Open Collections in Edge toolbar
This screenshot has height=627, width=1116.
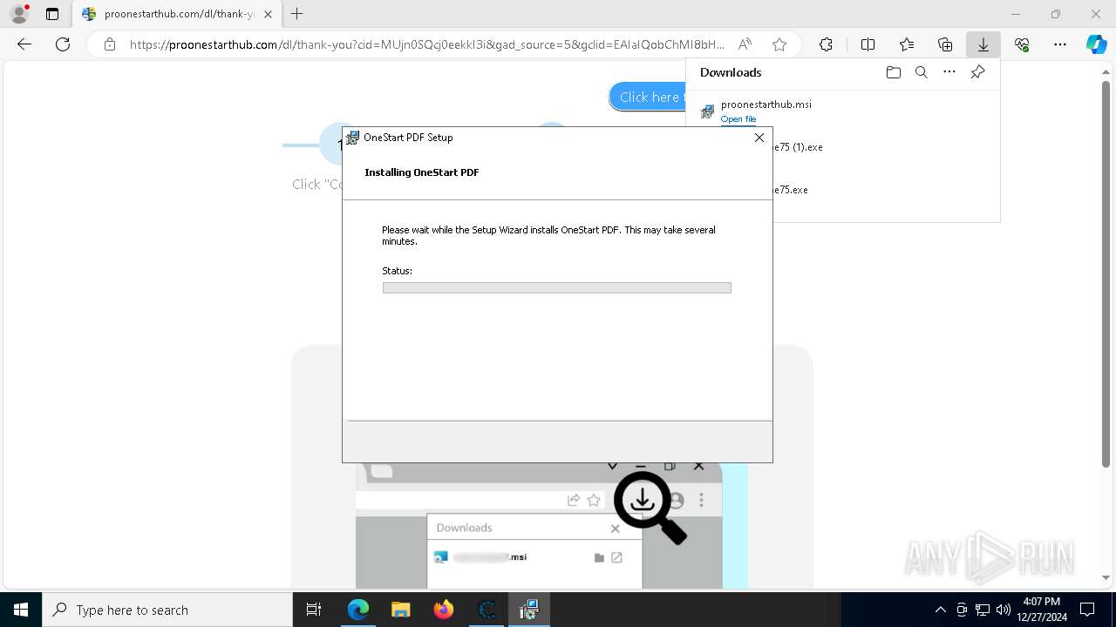(x=945, y=44)
